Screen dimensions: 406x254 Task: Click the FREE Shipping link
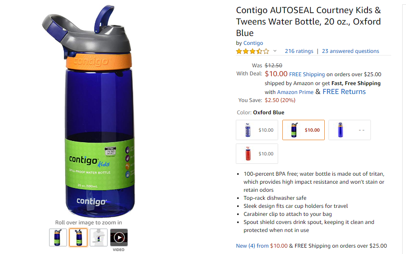tap(307, 75)
